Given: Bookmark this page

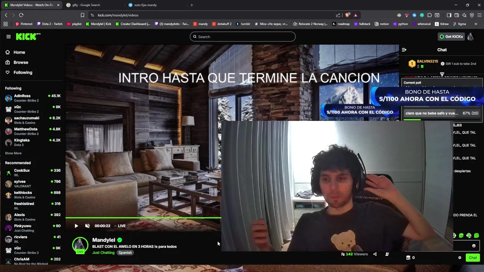Looking at the screenshot, I should click(x=82, y=15).
